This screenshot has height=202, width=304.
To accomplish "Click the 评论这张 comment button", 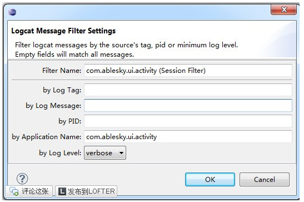I will (x=29, y=191).
